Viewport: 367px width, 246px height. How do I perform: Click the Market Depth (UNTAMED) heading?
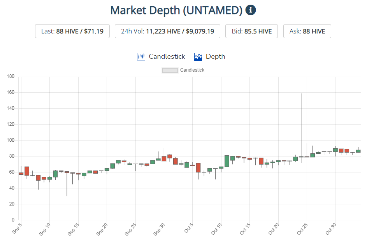(176, 10)
